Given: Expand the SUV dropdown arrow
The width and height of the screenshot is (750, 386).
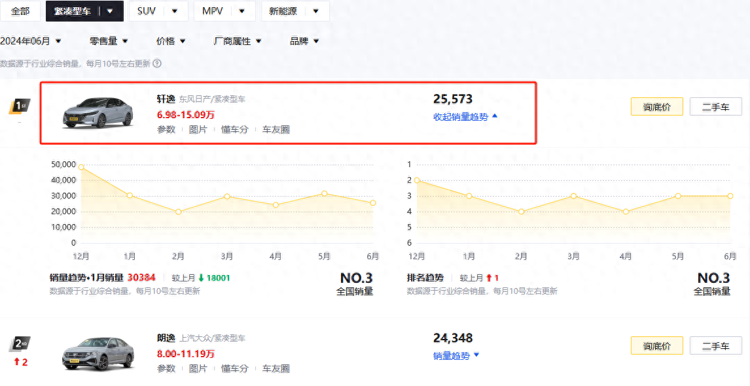Looking at the screenshot, I should coord(175,11).
